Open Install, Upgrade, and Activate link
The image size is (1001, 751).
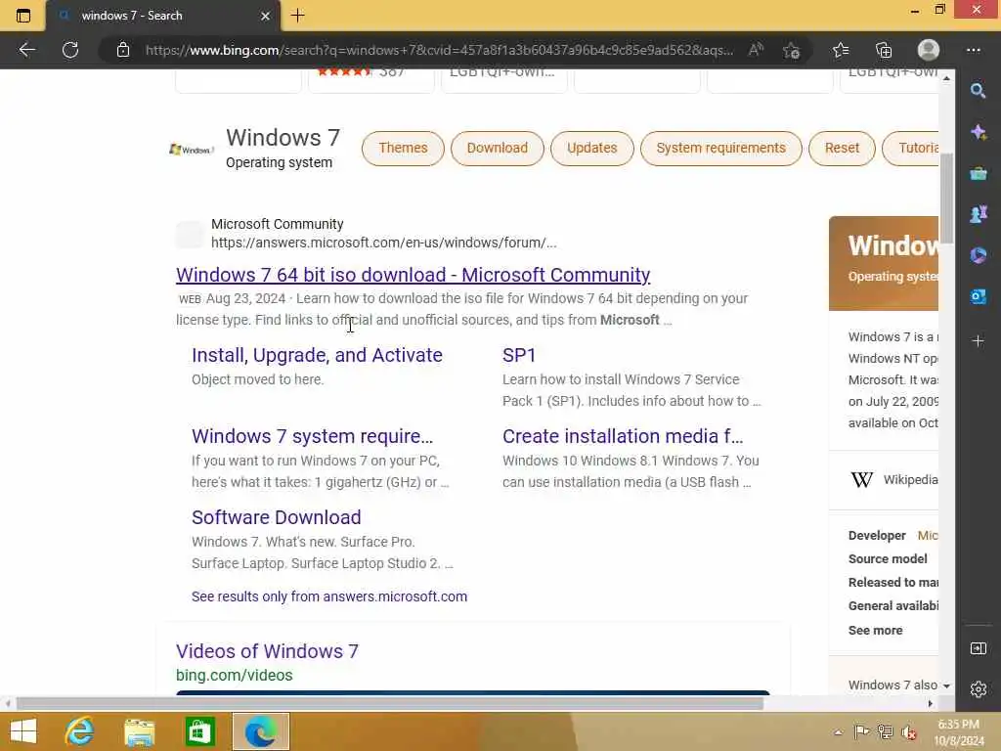click(x=317, y=355)
